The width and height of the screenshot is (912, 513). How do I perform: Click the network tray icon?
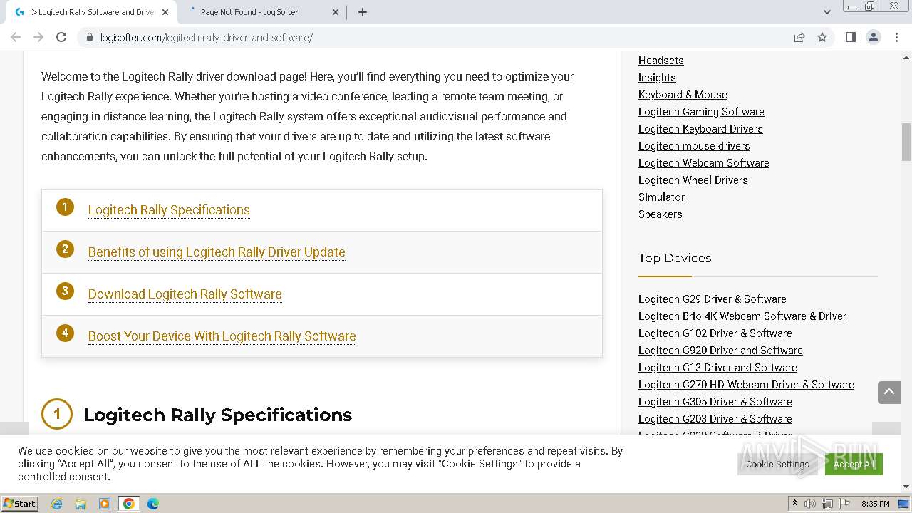(827, 504)
